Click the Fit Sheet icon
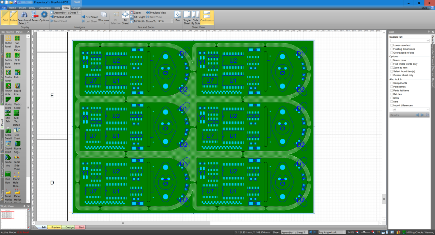Viewport: 435px width, 235px height. coord(125,18)
